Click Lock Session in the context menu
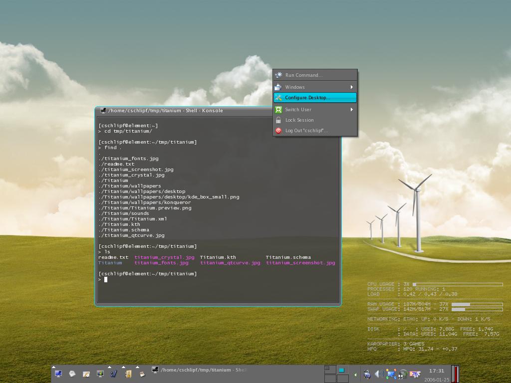The width and height of the screenshot is (511, 383). click(315, 120)
